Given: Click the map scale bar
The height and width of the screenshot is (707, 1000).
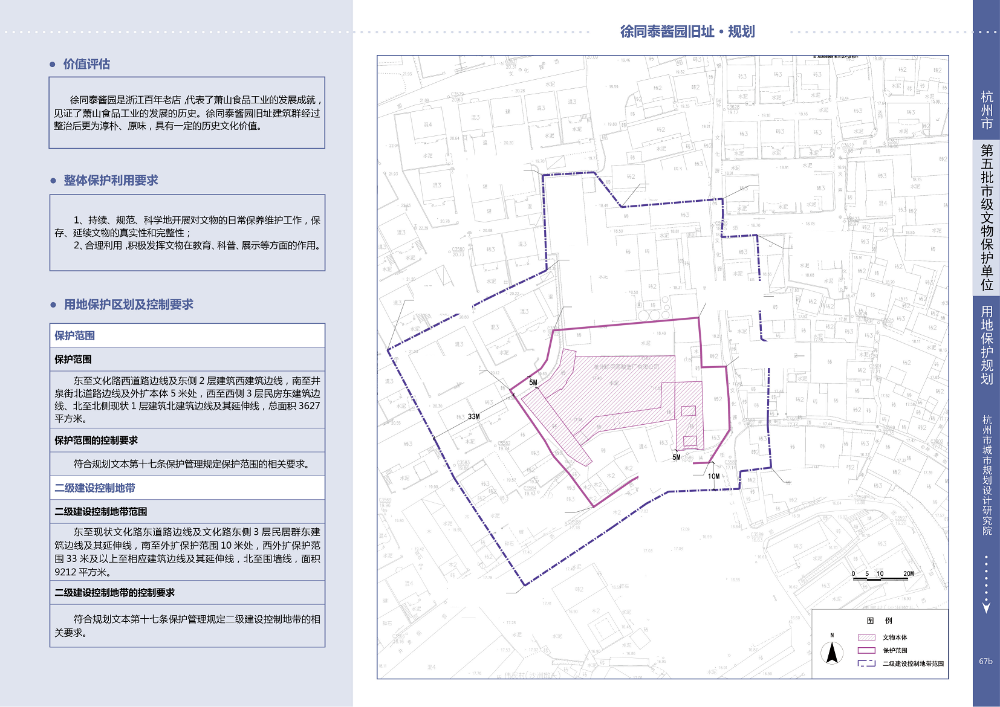Looking at the screenshot, I should [880, 578].
